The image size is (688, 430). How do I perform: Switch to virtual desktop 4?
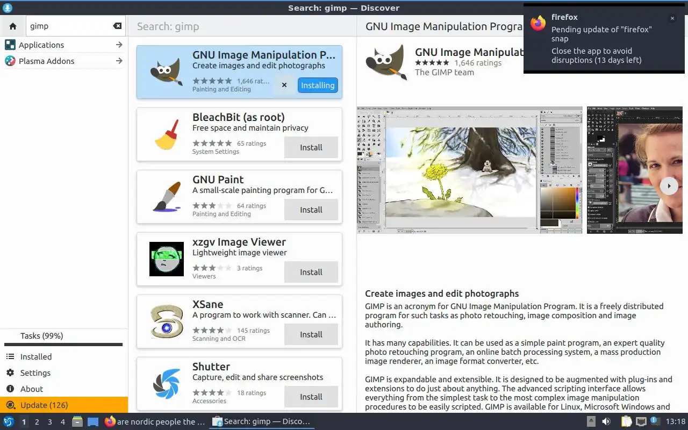click(x=63, y=422)
